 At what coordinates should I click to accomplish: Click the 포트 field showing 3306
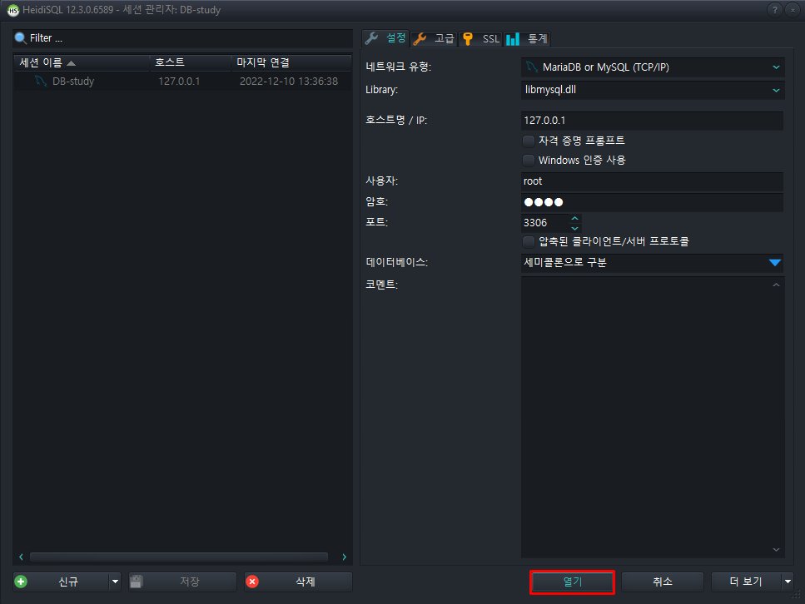click(x=545, y=223)
